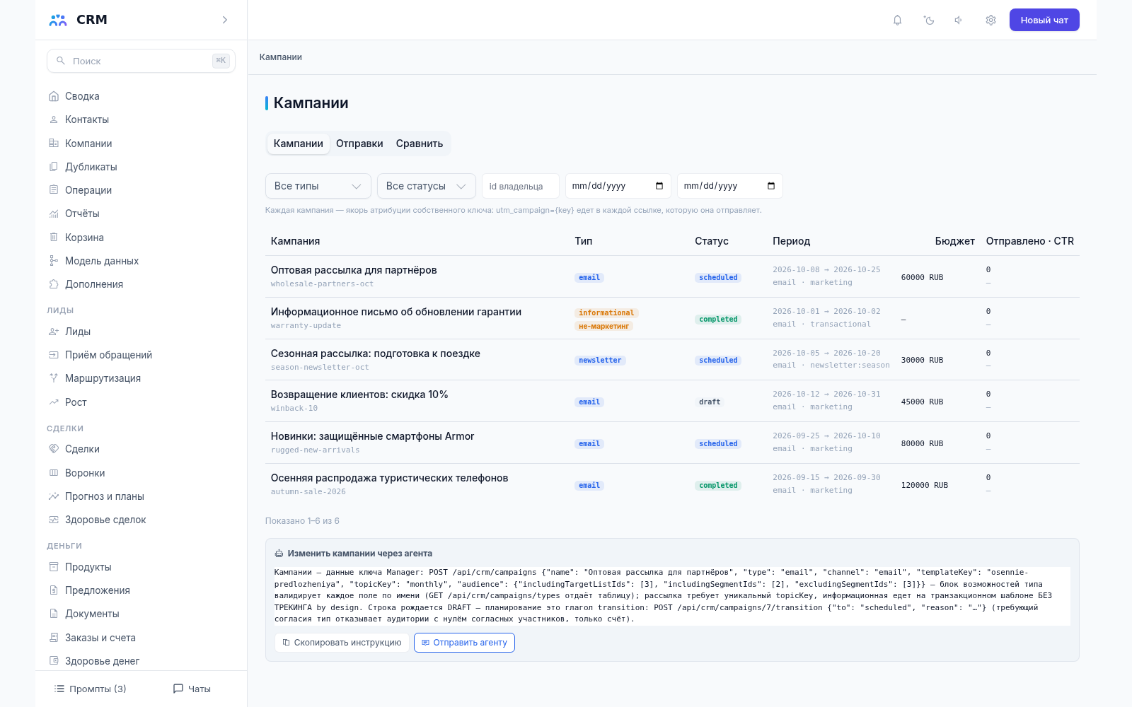Collapse the CRM sidebar chevron

[x=225, y=20]
